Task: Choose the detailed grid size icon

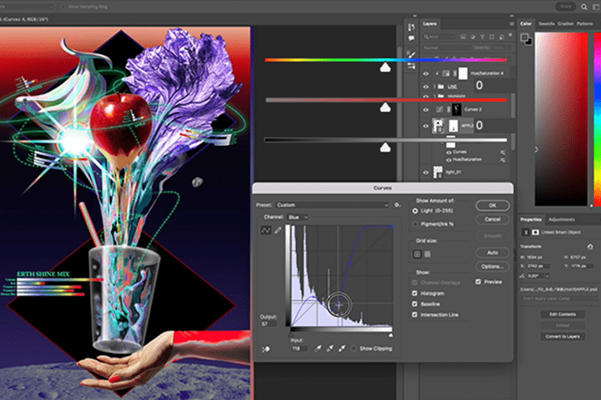Action: click(427, 254)
